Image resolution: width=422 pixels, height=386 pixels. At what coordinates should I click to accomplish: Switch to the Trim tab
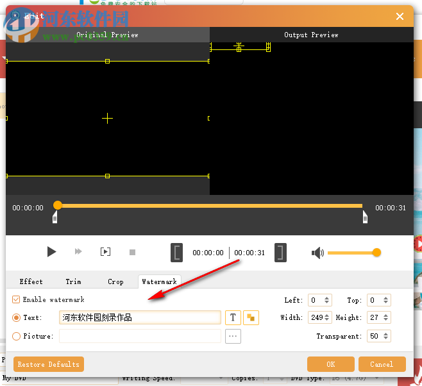73,281
